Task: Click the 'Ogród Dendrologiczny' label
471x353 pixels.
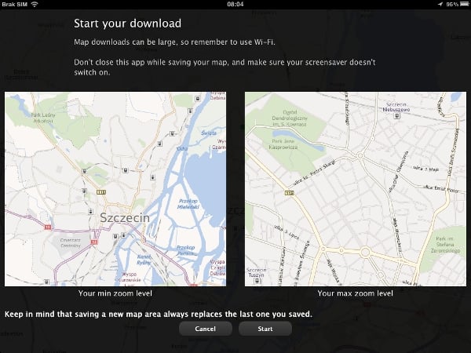Action: click(x=290, y=118)
